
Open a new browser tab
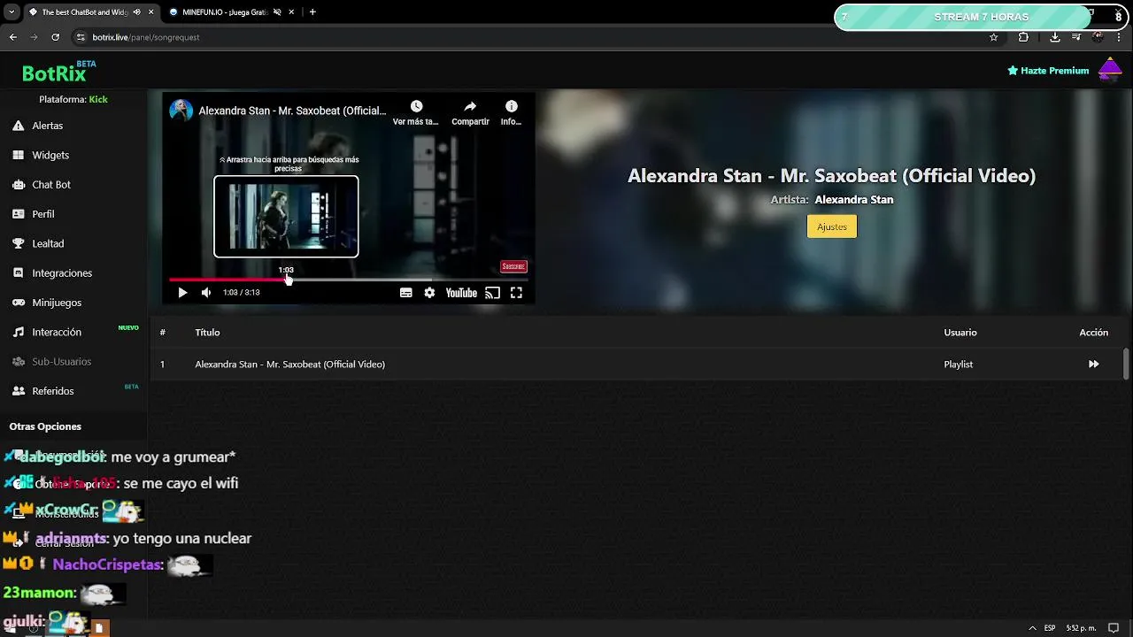(312, 12)
